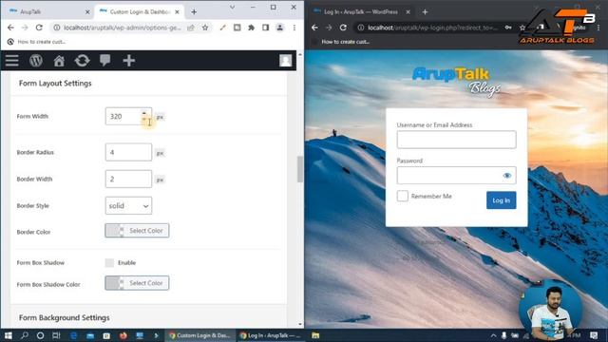
Task: Open right window's How to create cust bookmark
Action: pyautogui.click(x=340, y=42)
